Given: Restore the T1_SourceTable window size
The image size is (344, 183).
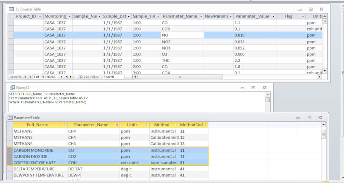Looking at the screenshot, I should tap(311, 9).
